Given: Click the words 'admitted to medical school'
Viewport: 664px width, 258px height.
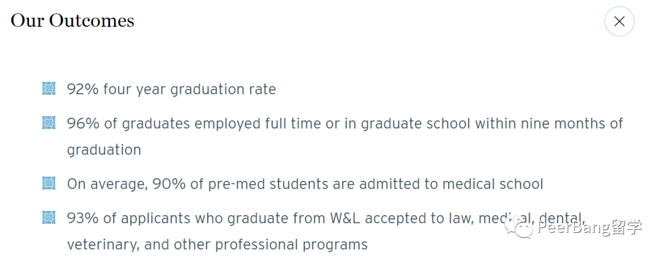Looking at the screenshot, I should tap(456, 184).
